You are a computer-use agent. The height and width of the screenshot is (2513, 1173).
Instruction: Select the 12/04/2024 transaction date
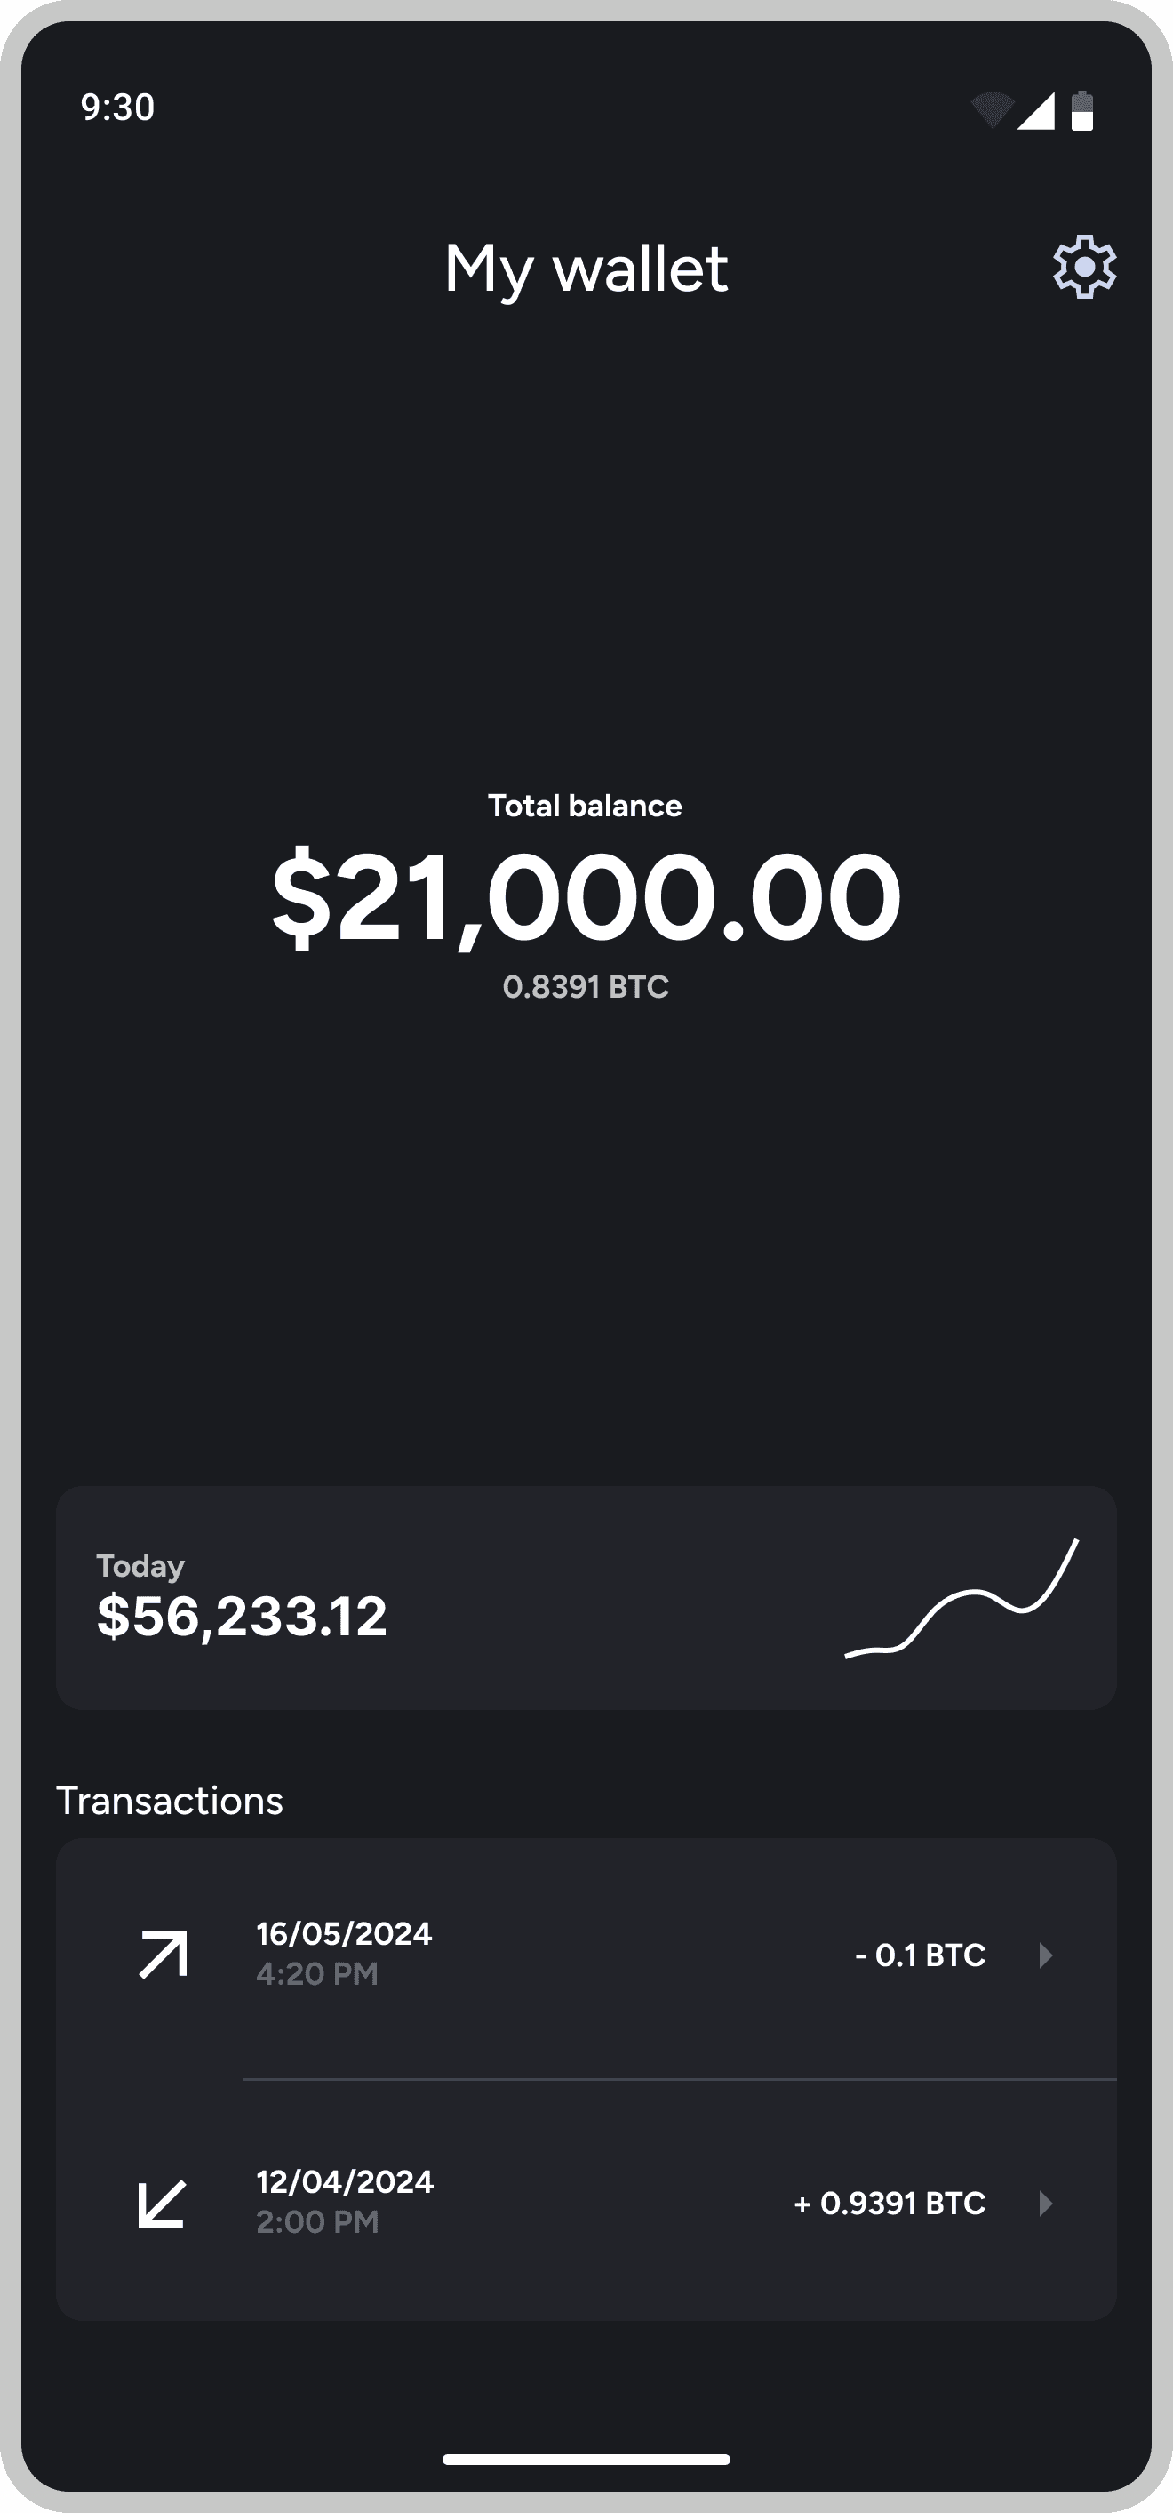345,2182
